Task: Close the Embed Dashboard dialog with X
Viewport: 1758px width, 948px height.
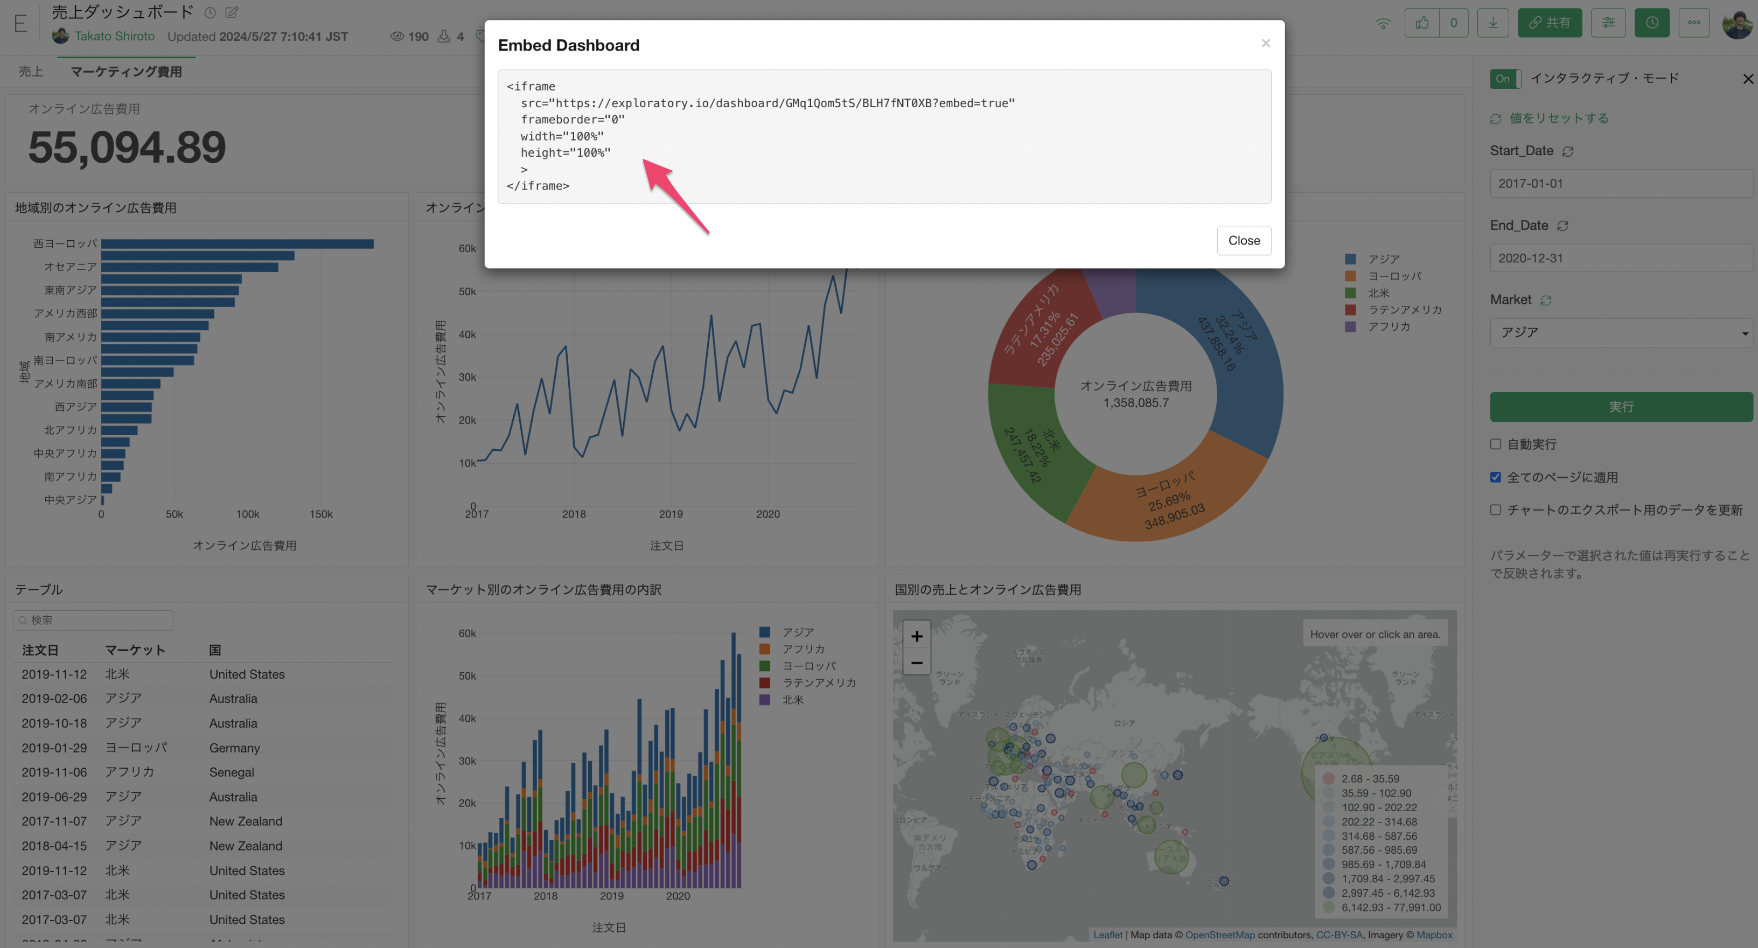Action: coord(1265,43)
